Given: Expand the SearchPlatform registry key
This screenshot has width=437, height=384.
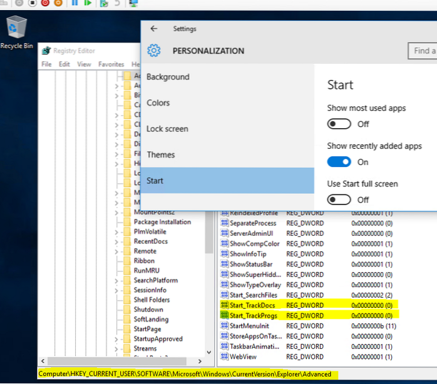Looking at the screenshot, I should tap(116, 280).
